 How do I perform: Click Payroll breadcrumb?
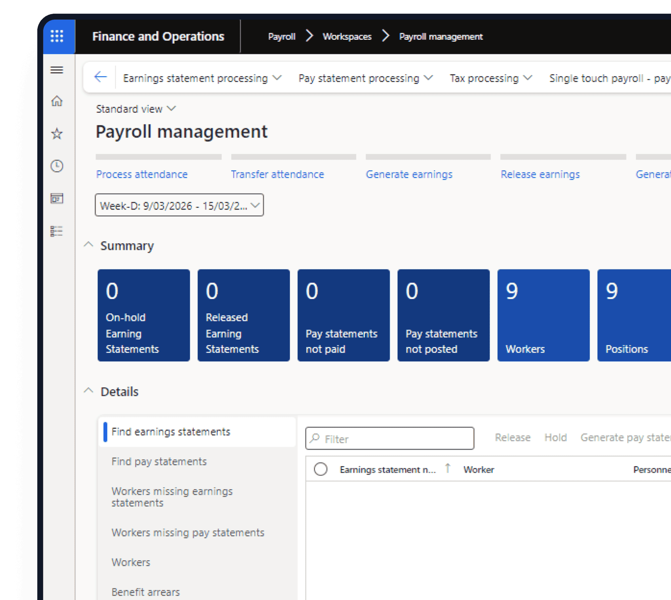tap(281, 36)
